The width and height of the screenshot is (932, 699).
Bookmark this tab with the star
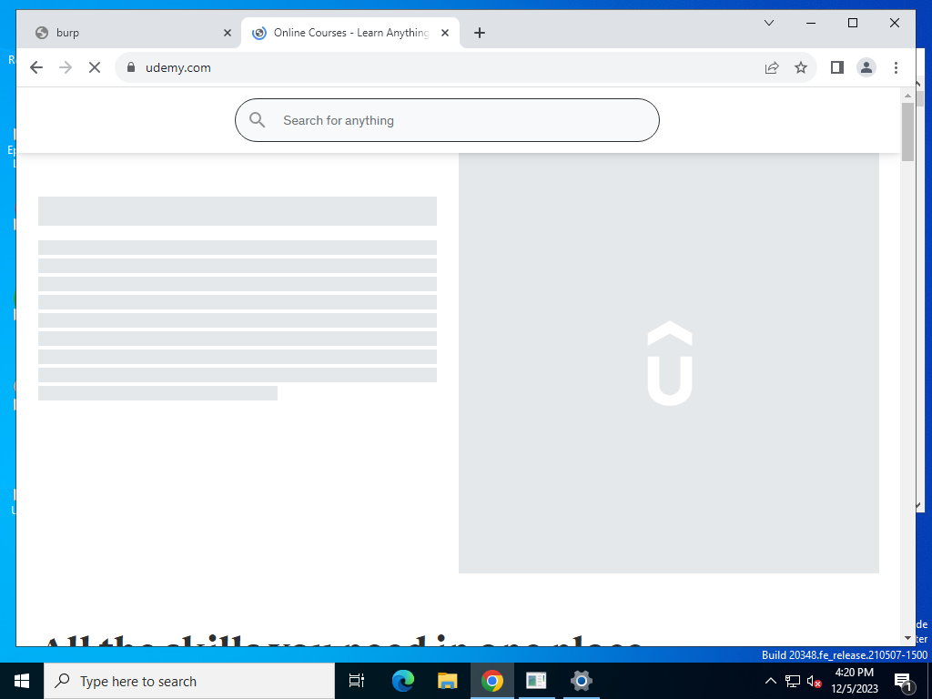tap(801, 67)
